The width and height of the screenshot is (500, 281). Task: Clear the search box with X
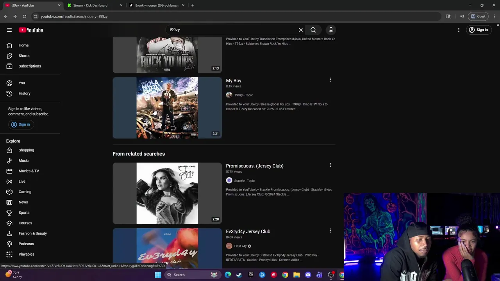(x=301, y=30)
